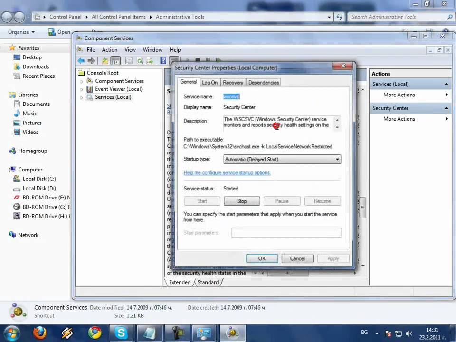
Task: Open Google Chrome from the taskbar
Action: (x=95, y=332)
